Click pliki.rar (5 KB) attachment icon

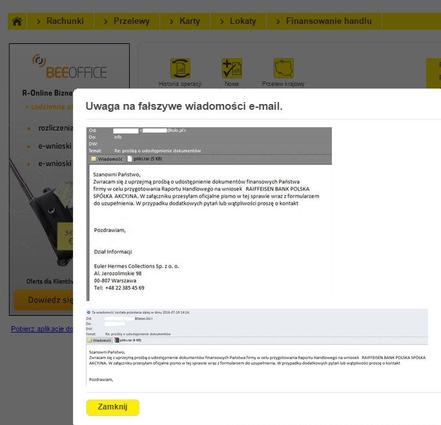pos(130,158)
